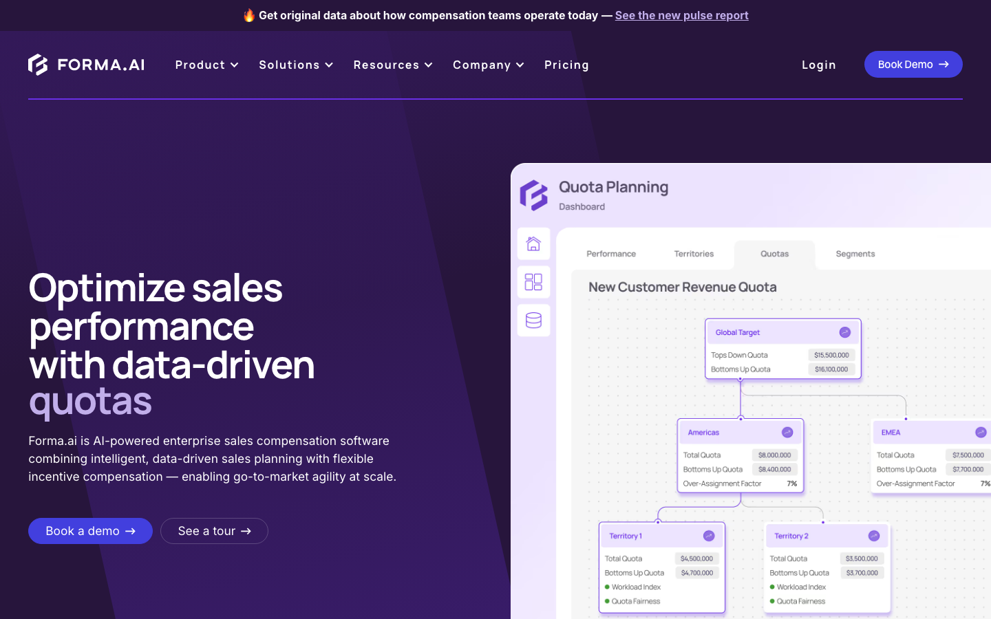Click the $15,500,000 Tops Down Quota value
The width and height of the screenshot is (991, 619).
tap(831, 355)
